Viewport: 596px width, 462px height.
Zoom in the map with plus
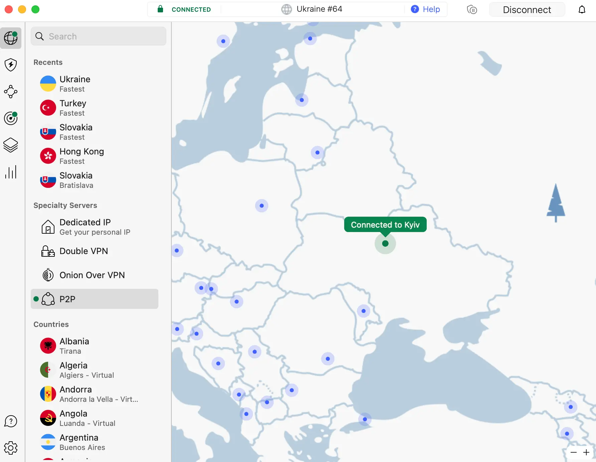(586, 452)
